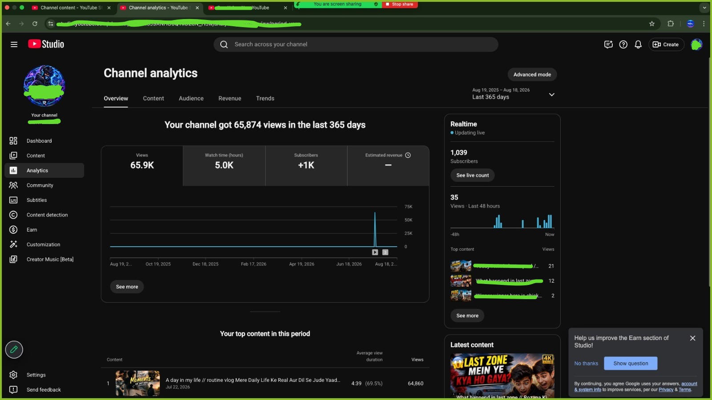
Task: Select the Subscribers metric card
Action: 306,166
